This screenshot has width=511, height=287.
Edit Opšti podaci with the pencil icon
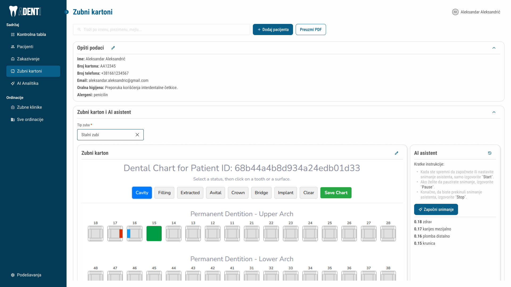point(113,48)
